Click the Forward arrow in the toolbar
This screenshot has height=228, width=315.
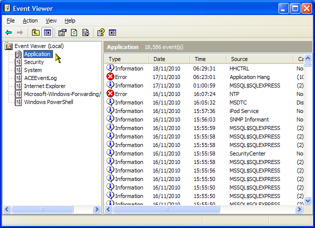[19, 32]
